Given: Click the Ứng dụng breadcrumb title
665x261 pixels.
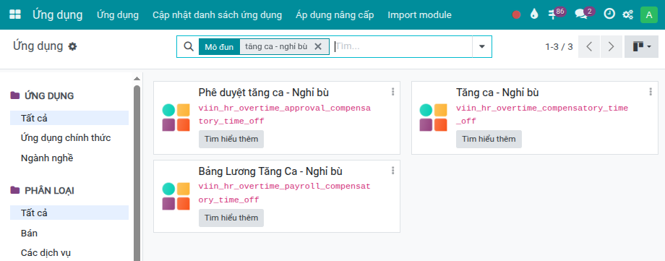Looking at the screenshot, I should coord(38,46).
